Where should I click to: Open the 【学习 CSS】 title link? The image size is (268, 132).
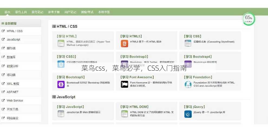coord(192,36)
